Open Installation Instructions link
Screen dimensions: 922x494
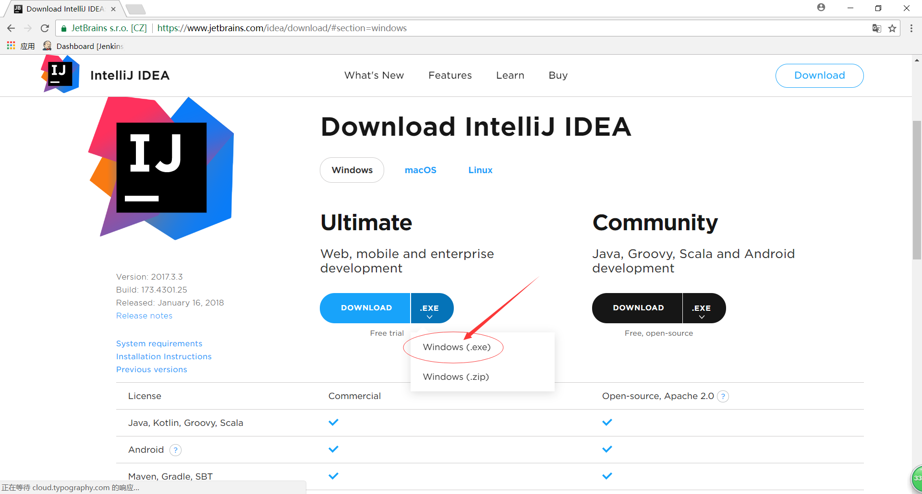(164, 356)
